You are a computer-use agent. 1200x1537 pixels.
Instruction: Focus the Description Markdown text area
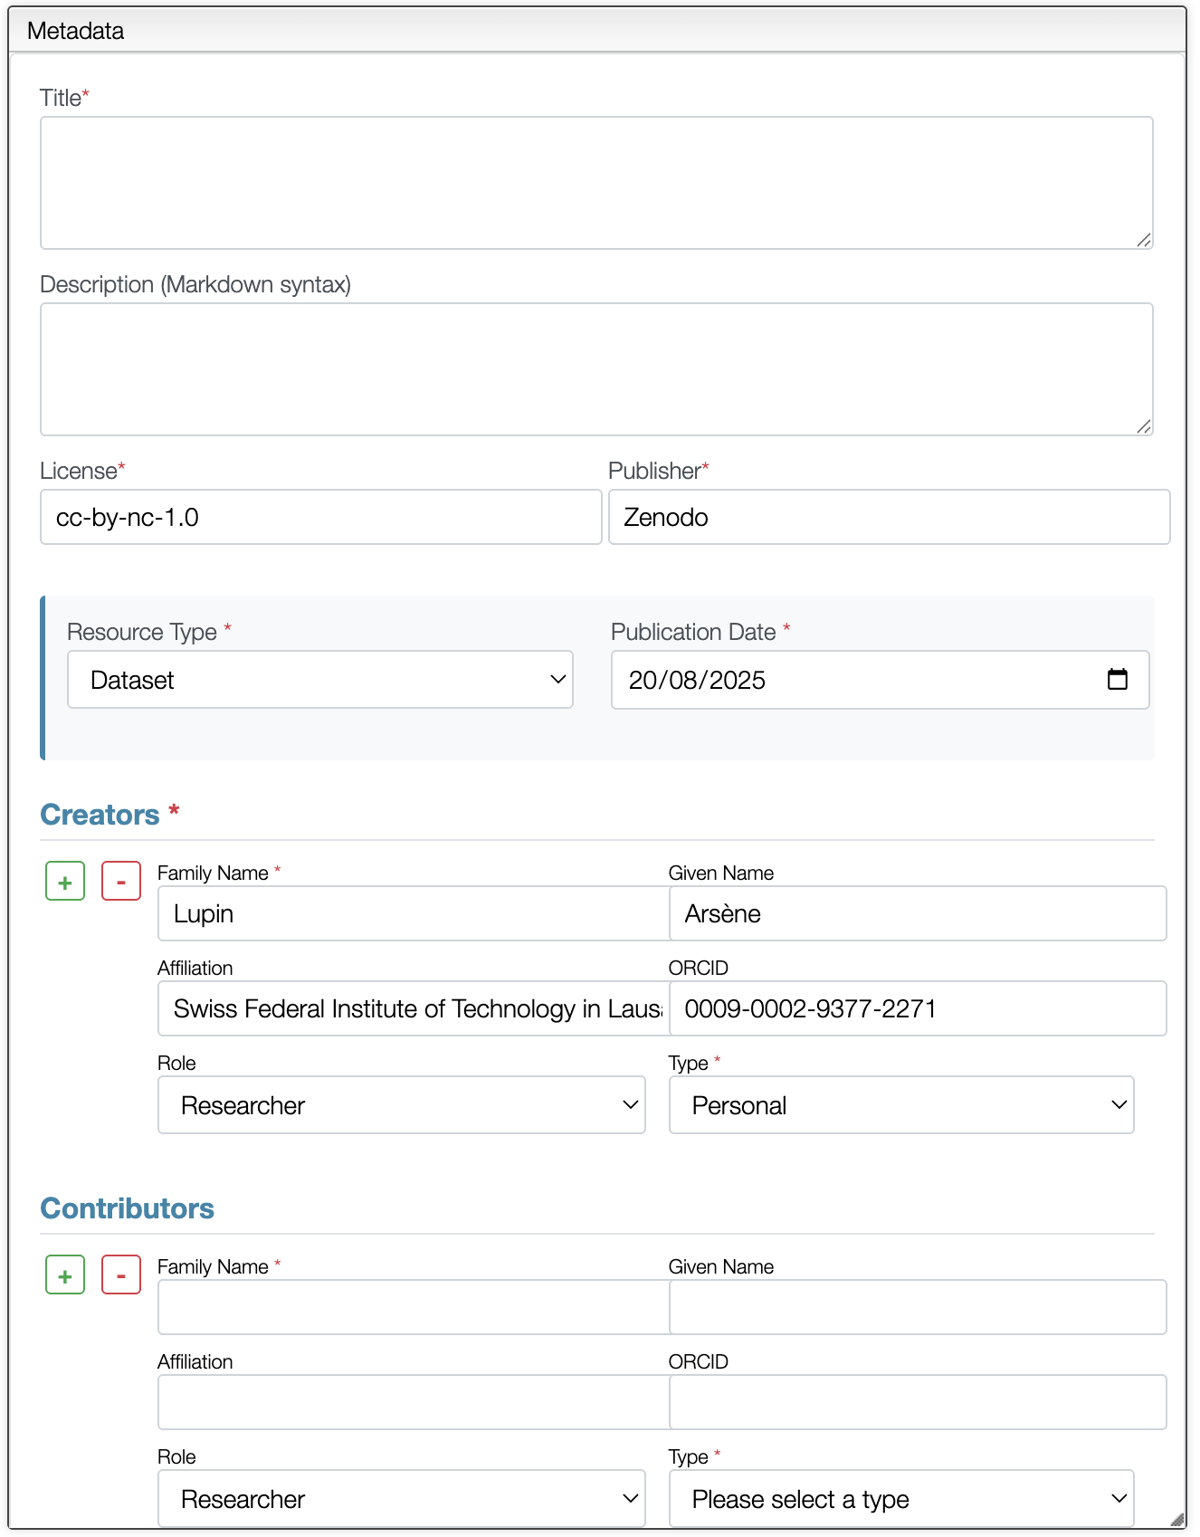tap(596, 369)
